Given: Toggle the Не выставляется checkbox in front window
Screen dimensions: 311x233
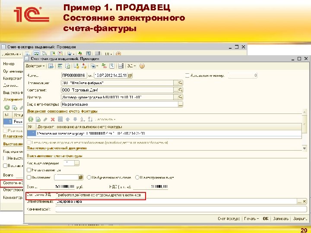Looking at the screenshot, I should coord(29,170).
